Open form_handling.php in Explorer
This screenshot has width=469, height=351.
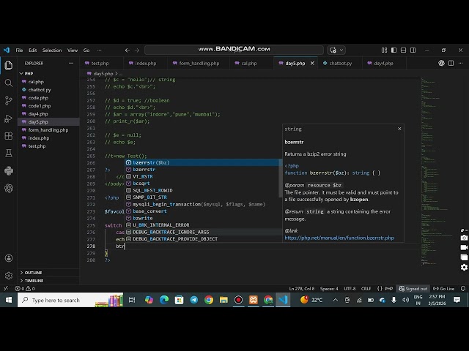(x=48, y=130)
